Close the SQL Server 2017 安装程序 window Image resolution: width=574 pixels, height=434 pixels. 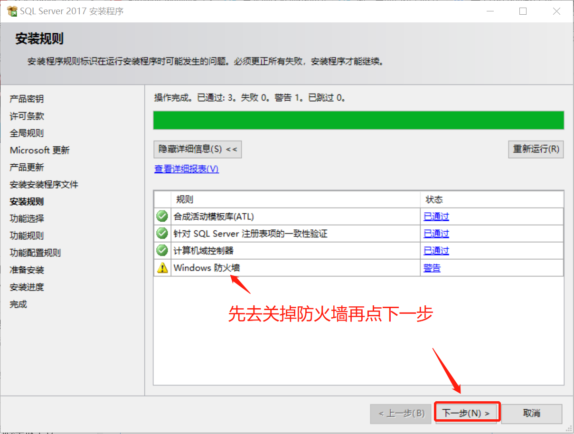[x=557, y=11]
